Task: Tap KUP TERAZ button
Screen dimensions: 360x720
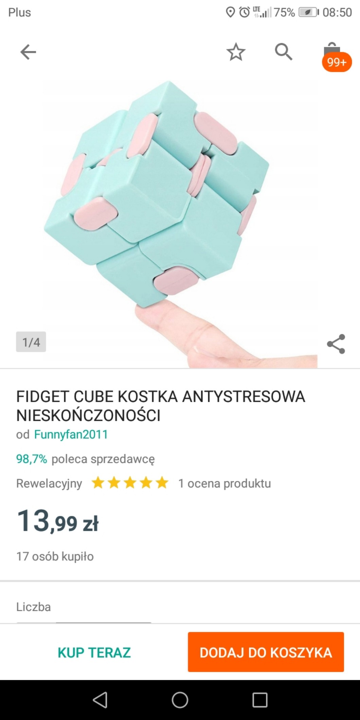Action: tap(94, 652)
